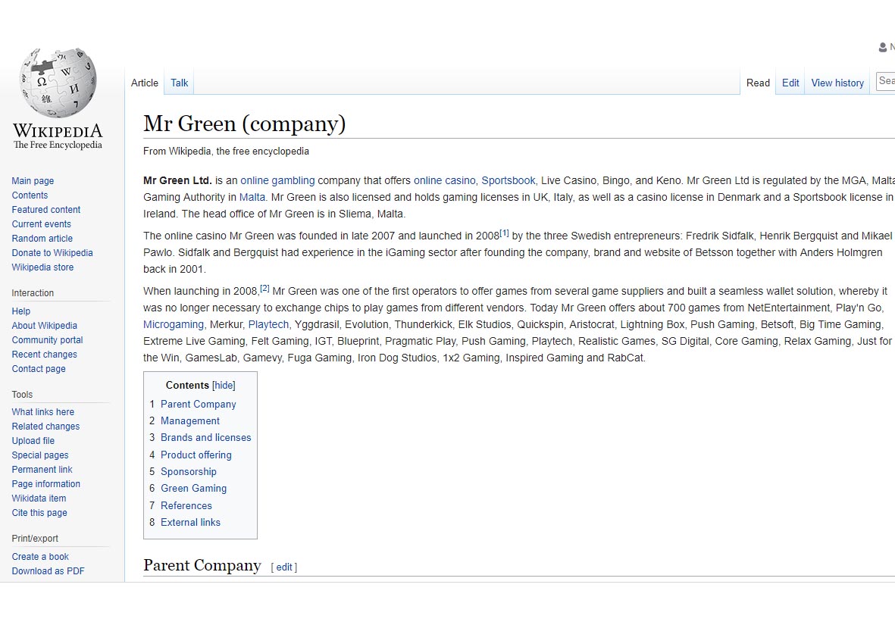The height and width of the screenshot is (622, 895).
Task: Select the Read tab
Action: [758, 83]
